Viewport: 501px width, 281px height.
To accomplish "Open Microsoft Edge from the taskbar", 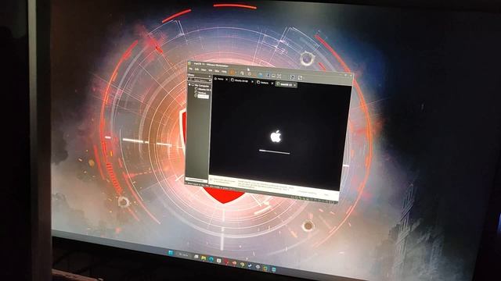I will click(211, 259).
